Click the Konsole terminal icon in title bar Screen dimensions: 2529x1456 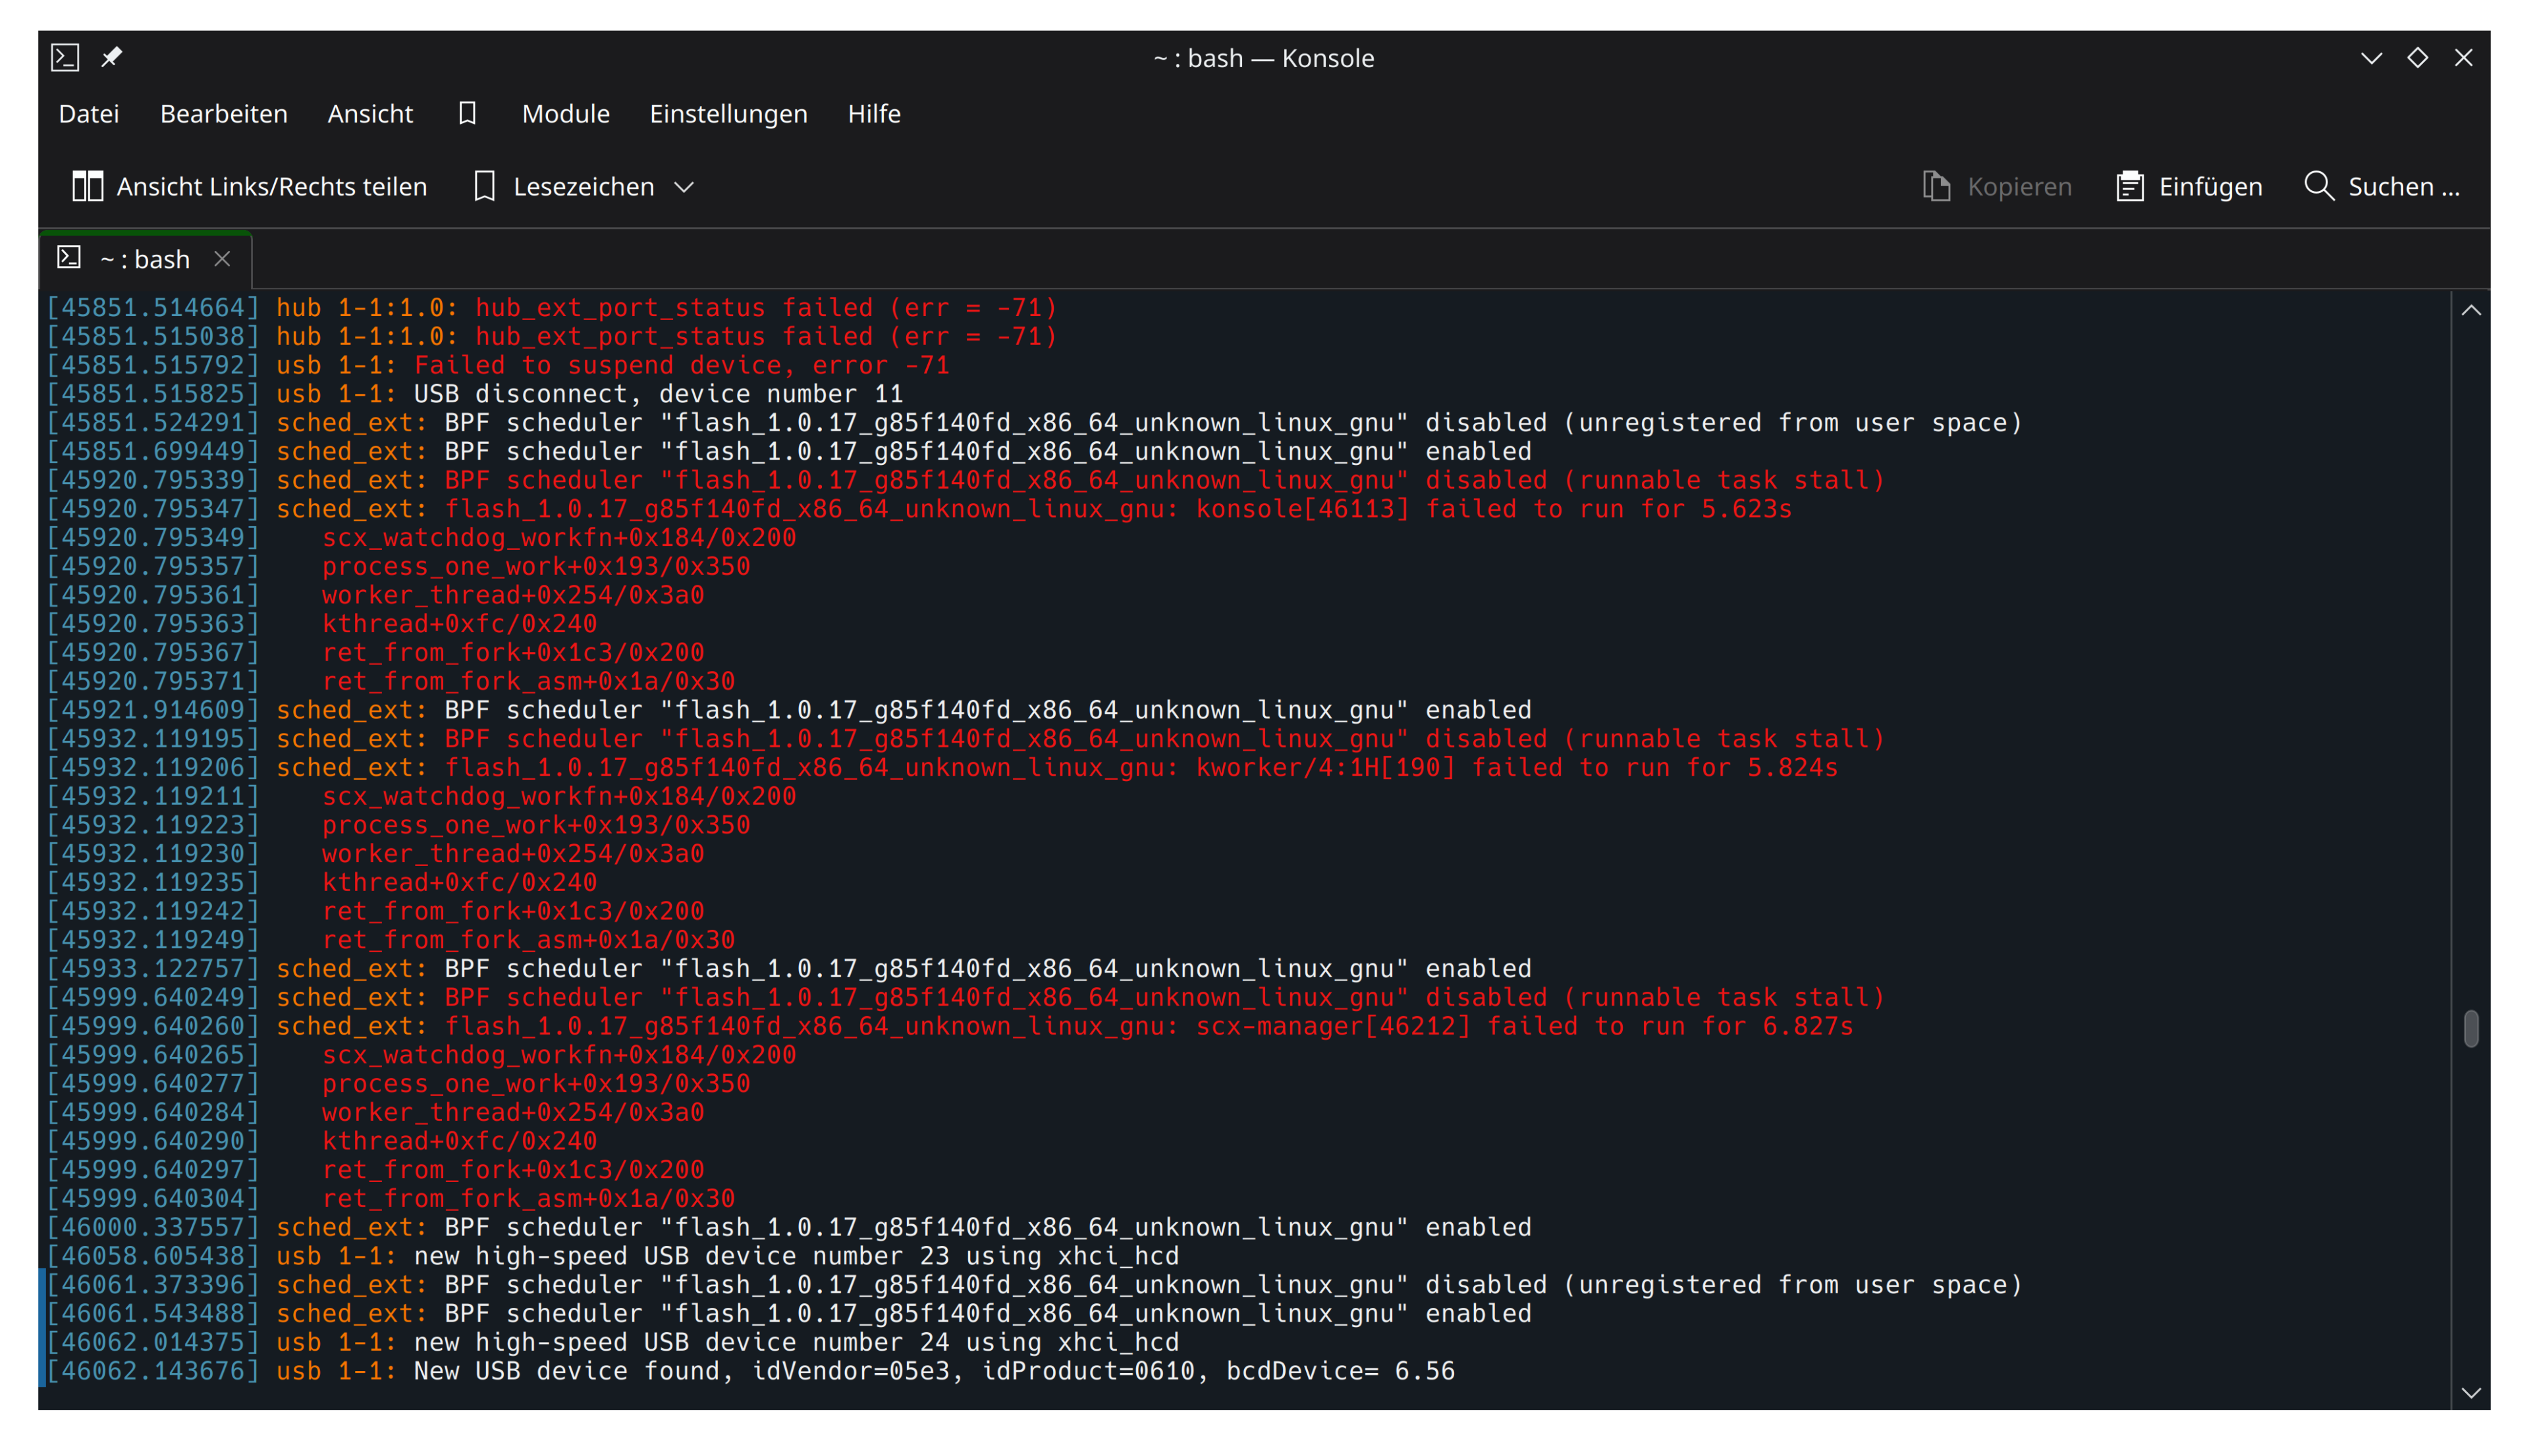coord(65,58)
